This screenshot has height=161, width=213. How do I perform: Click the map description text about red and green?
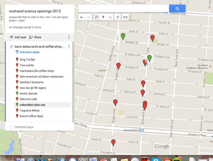point(39,19)
